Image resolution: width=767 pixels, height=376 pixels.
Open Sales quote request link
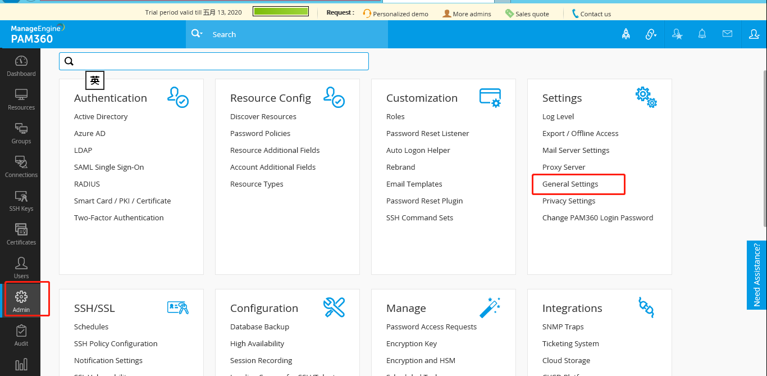(x=527, y=13)
